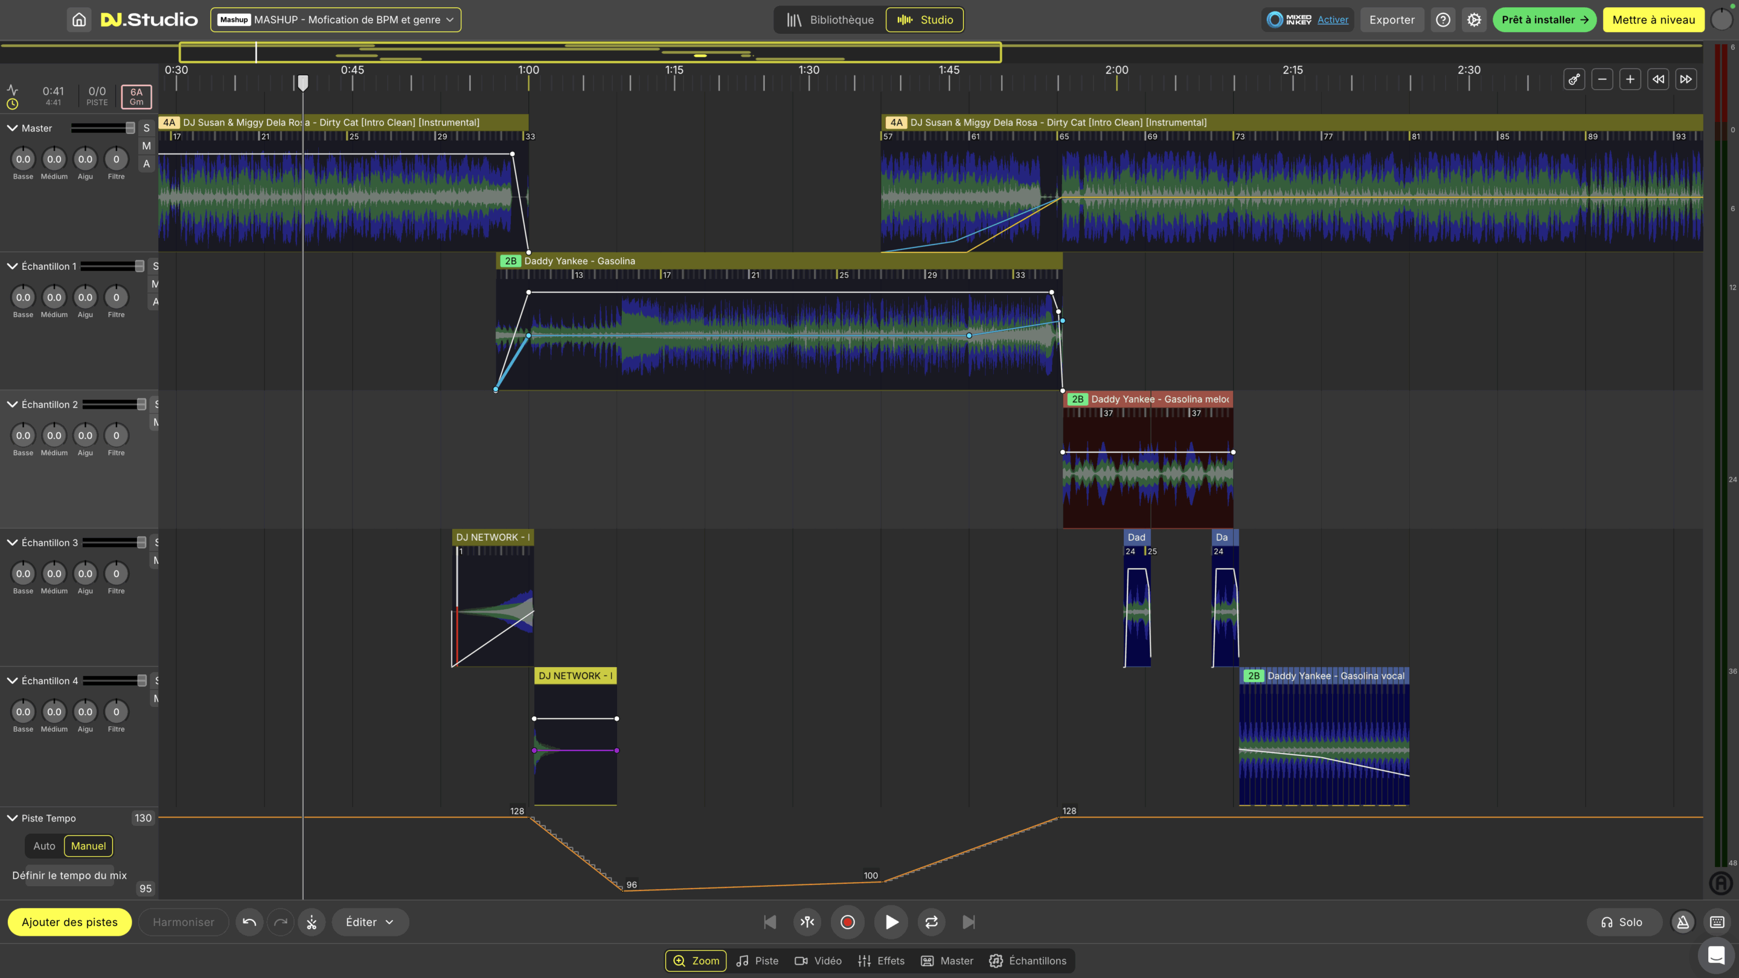Click the Harmoniser button
Viewport: 1739px width, 978px height.
click(183, 922)
